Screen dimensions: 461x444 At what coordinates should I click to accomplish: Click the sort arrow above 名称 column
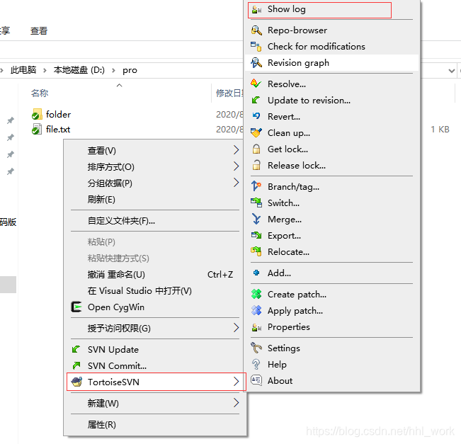119,85
